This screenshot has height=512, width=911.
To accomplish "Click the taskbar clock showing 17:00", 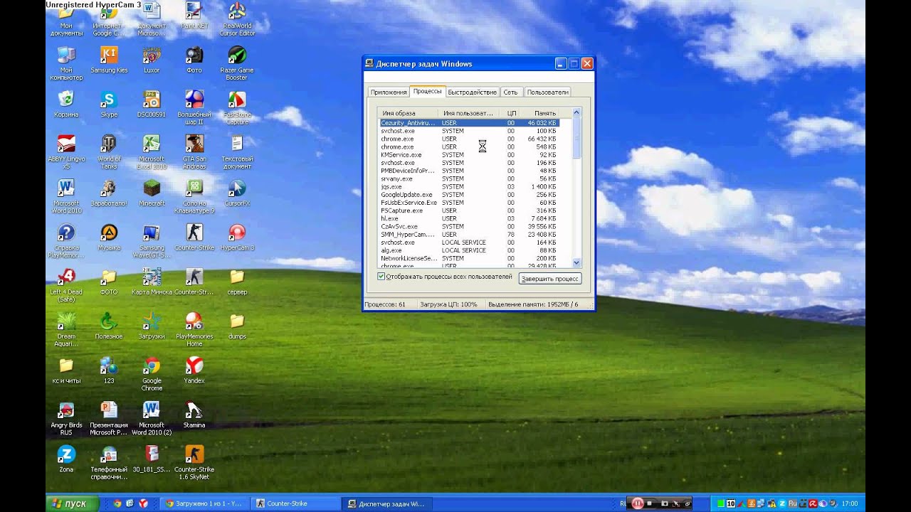I will pyautogui.click(x=850, y=503).
